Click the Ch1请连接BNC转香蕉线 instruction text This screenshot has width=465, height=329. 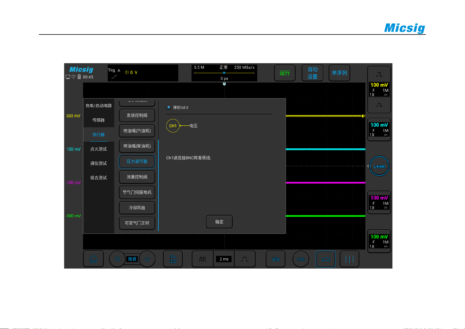point(188,158)
